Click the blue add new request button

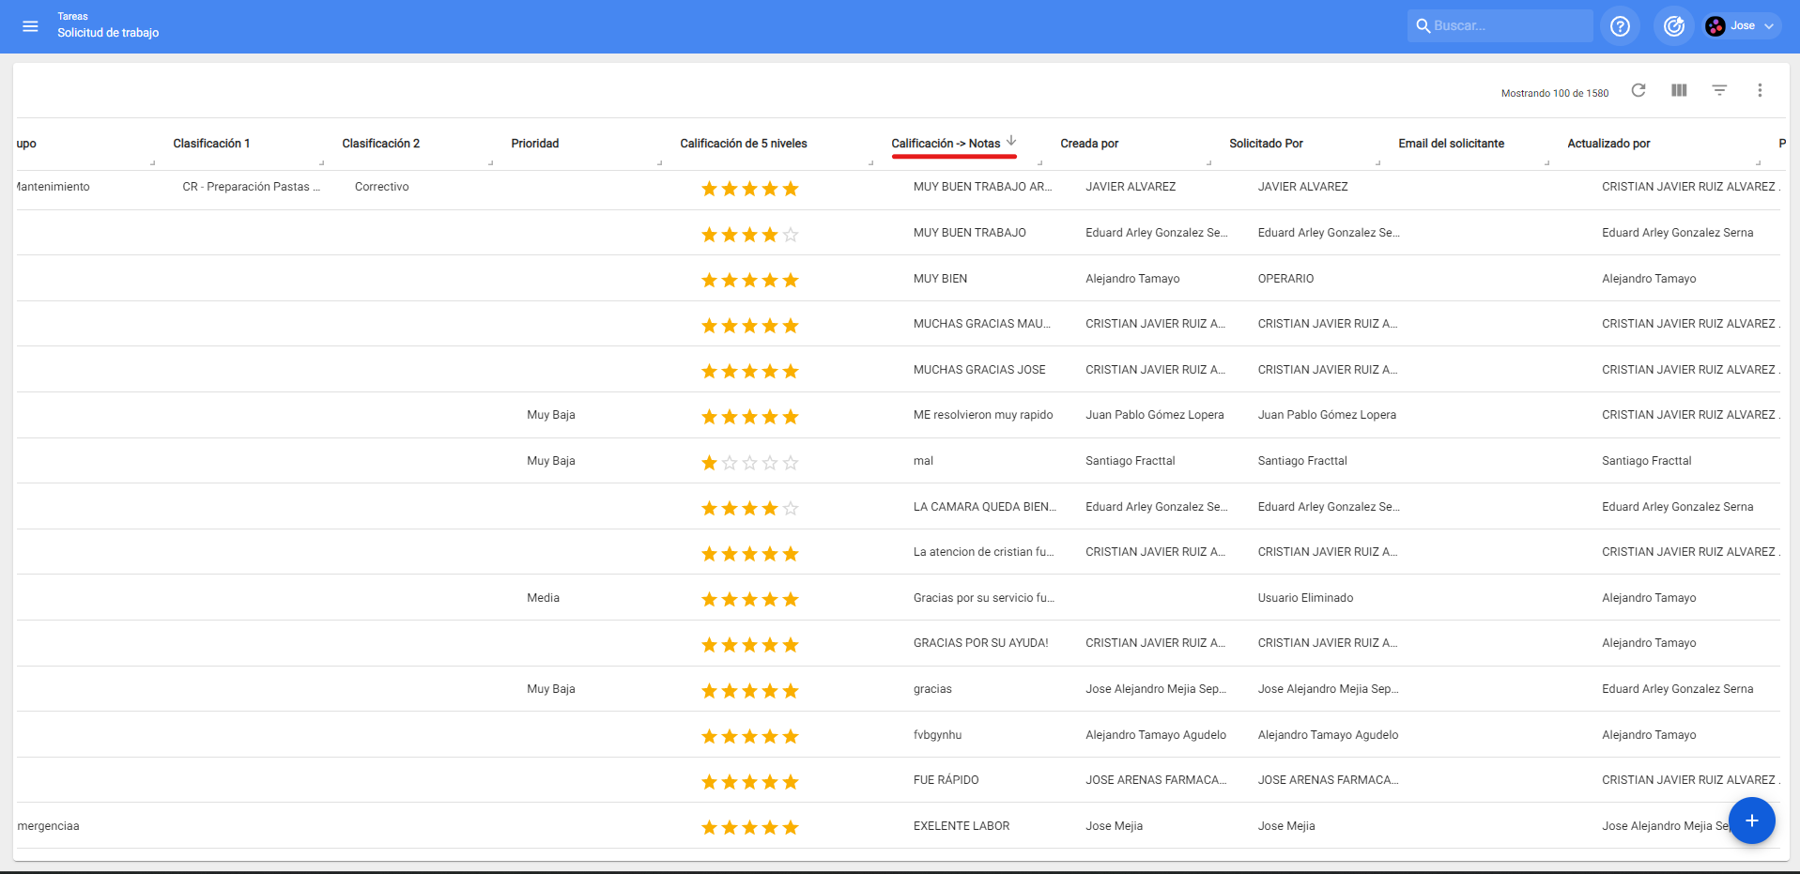[x=1751, y=820]
